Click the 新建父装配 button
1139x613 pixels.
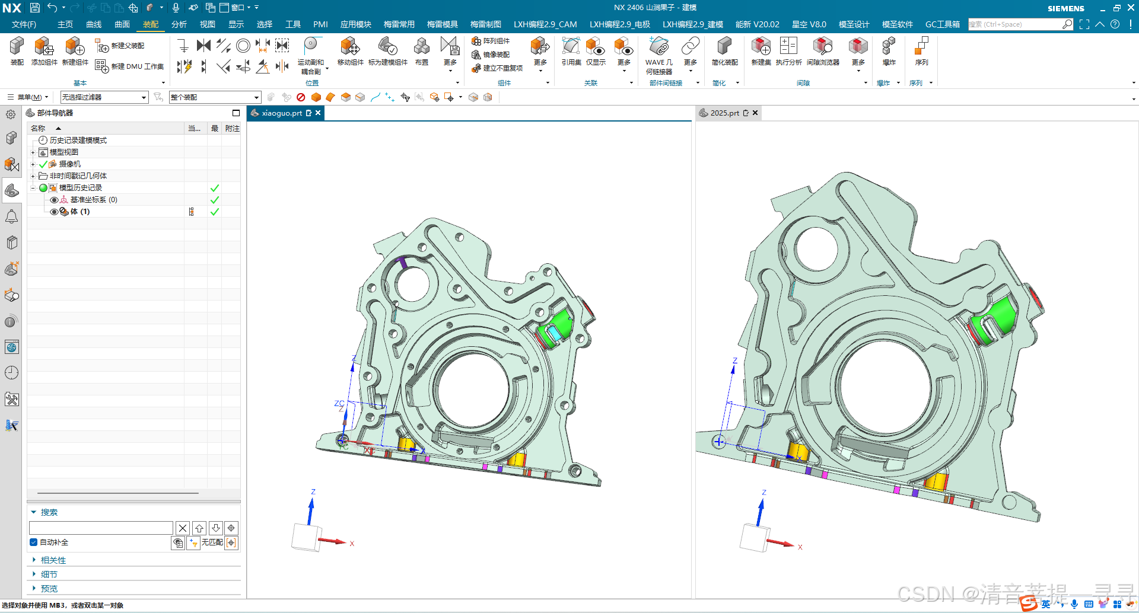120,46
